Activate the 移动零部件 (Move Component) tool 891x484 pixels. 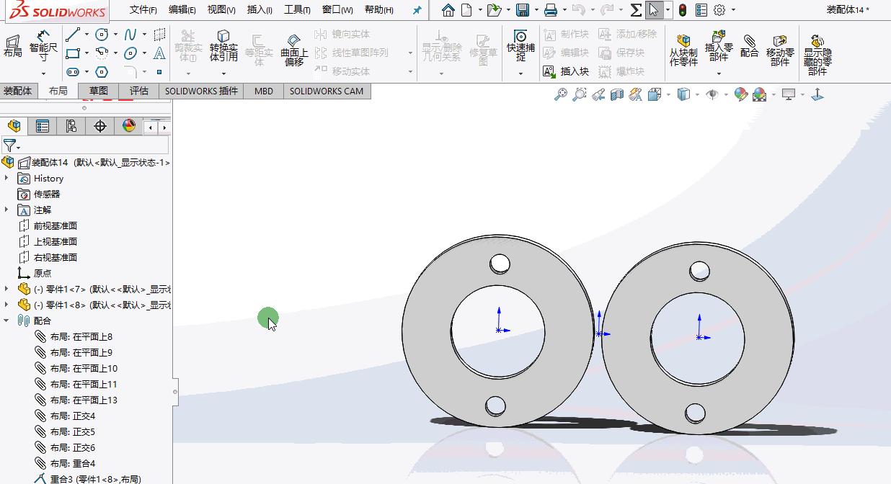click(x=780, y=49)
